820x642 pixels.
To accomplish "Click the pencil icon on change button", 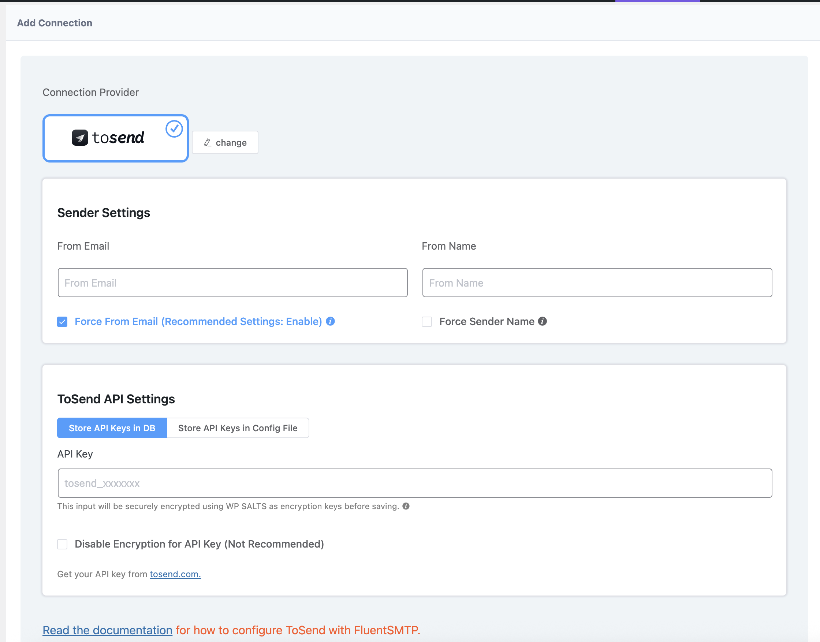I will tap(208, 142).
